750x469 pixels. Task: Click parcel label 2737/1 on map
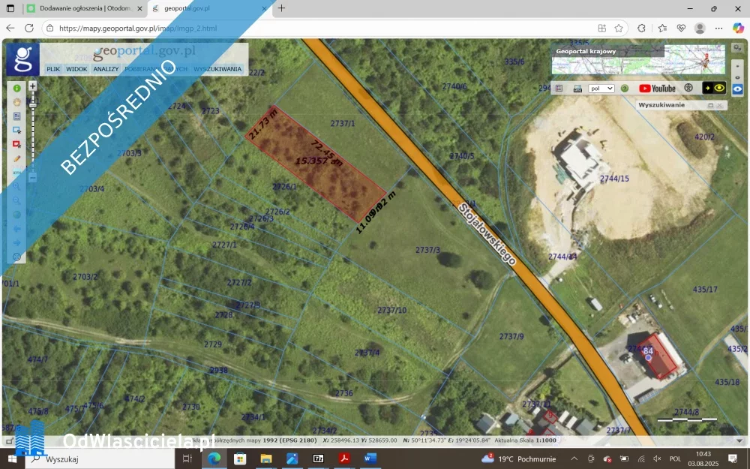pos(343,124)
